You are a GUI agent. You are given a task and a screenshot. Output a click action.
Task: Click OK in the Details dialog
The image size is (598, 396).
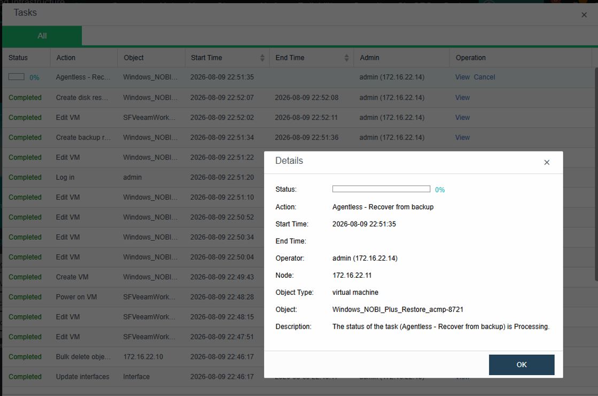pyautogui.click(x=522, y=364)
